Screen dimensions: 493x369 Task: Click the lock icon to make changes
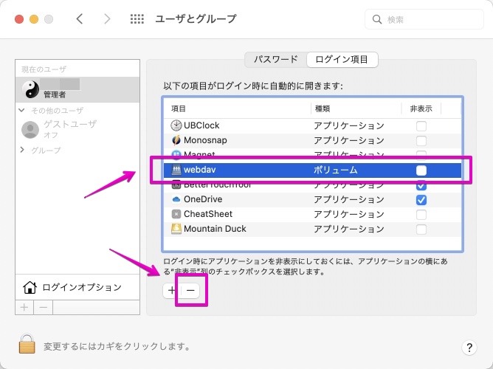(x=27, y=344)
